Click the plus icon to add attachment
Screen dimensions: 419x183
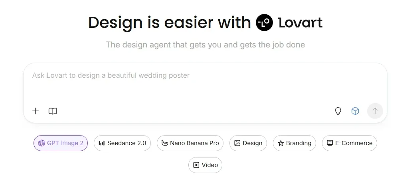pyautogui.click(x=36, y=111)
